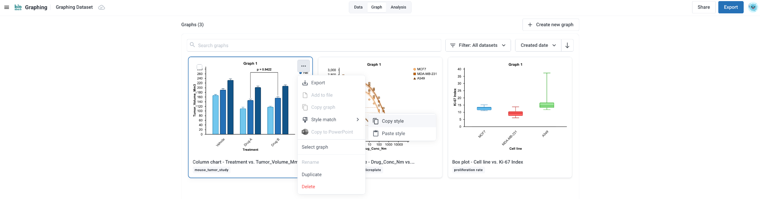760x199 pixels.
Task: Open the Filter: All datasets dropdown
Action: click(478, 45)
